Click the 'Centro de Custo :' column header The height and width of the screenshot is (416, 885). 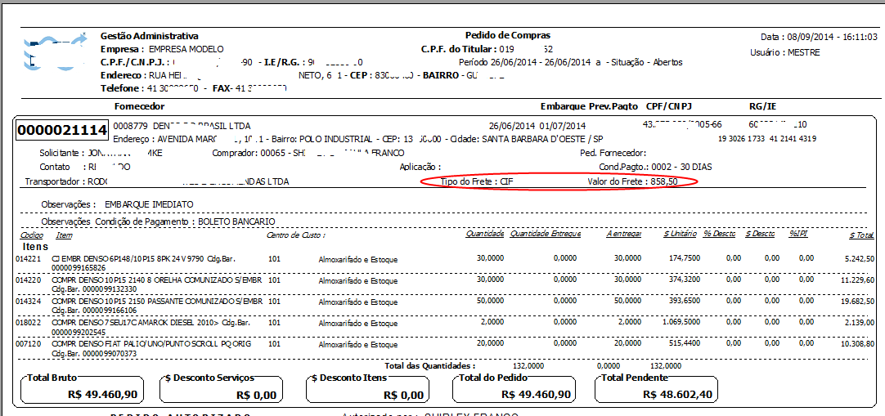click(x=296, y=234)
